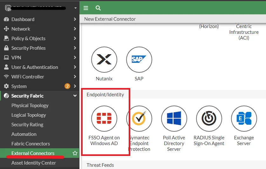Viewport: 266px width, 169px height.
Task: Expand the System menu chevron
Action: pyautogui.click(x=75, y=86)
